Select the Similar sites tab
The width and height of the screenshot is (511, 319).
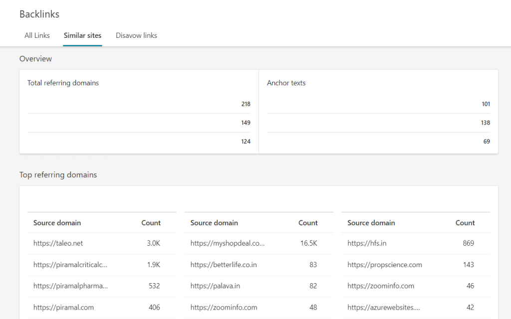tap(82, 35)
